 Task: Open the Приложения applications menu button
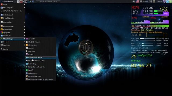[x=7, y=1]
